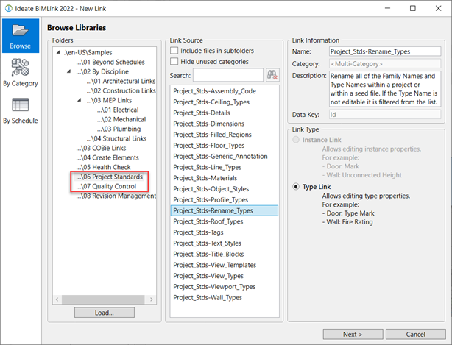The image size is (452, 345).
Task: Click into the Search text field
Action: click(x=228, y=75)
